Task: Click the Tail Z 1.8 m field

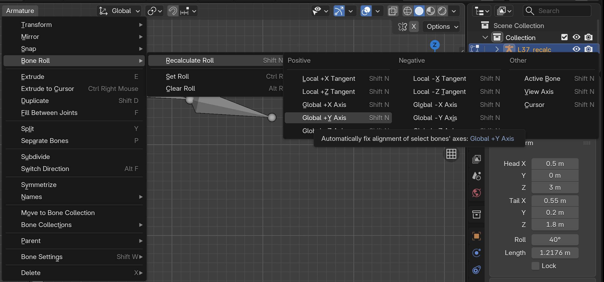Action: [555, 225]
